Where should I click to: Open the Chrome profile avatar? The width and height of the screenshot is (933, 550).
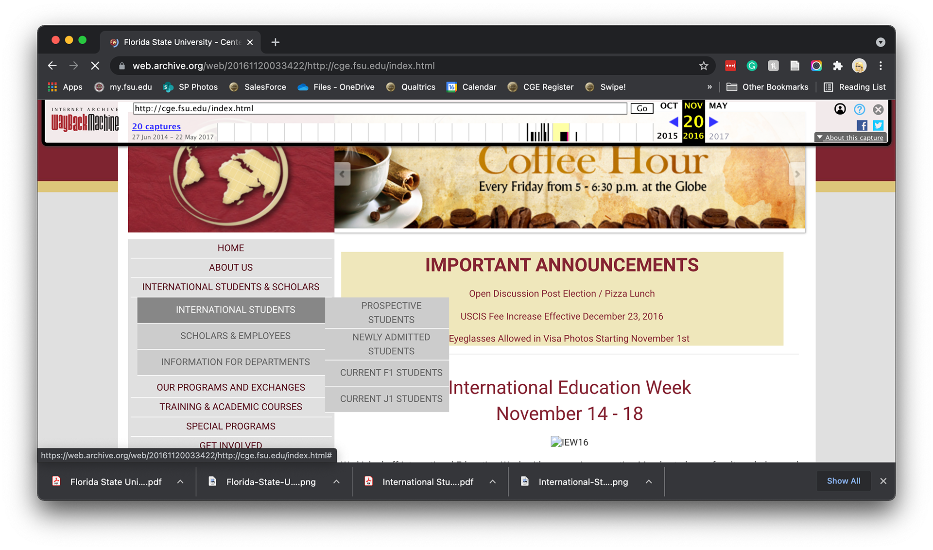(859, 66)
